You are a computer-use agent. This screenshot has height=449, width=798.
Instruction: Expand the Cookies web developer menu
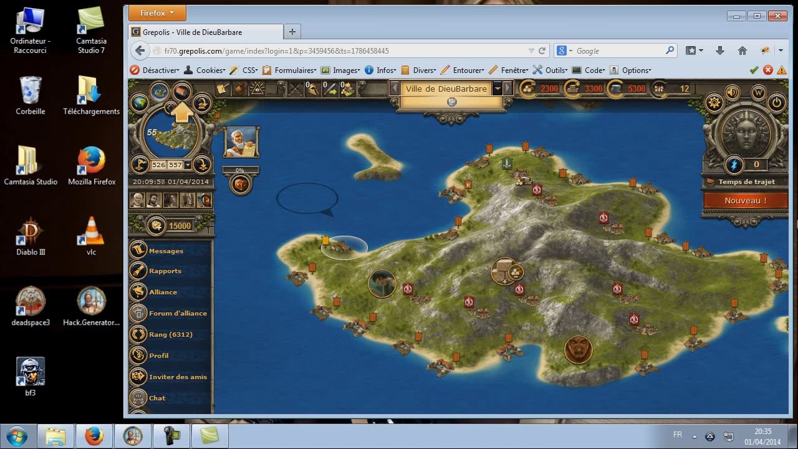click(204, 70)
